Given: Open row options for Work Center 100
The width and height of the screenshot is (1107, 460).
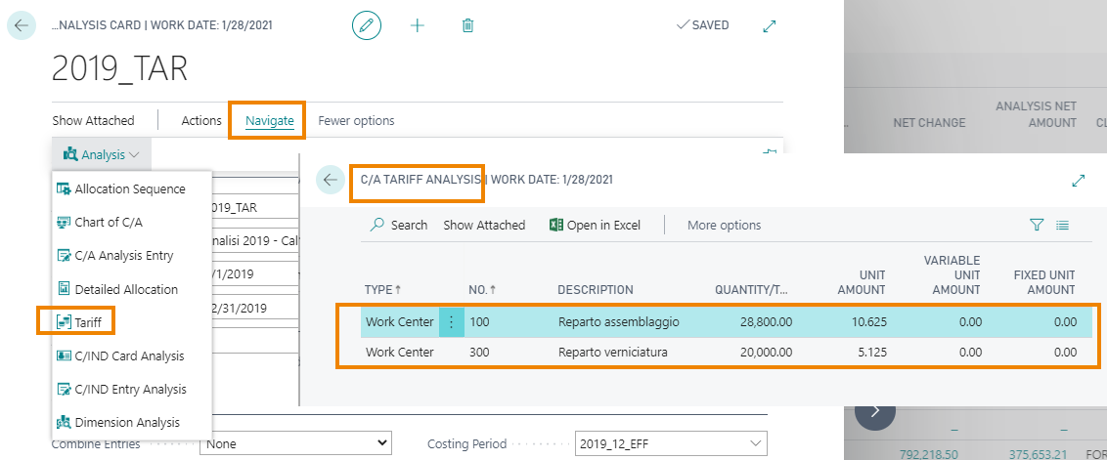Looking at the screenshot, I should [452, 321].
